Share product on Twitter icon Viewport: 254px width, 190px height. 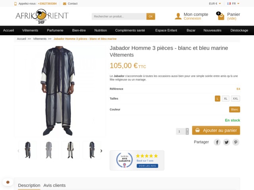click(227, 142)
